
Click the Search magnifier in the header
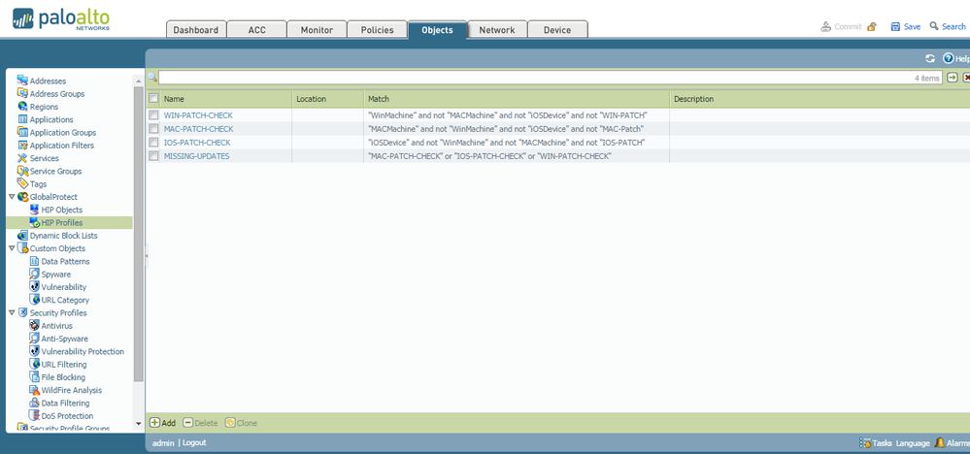click(933, 27)
